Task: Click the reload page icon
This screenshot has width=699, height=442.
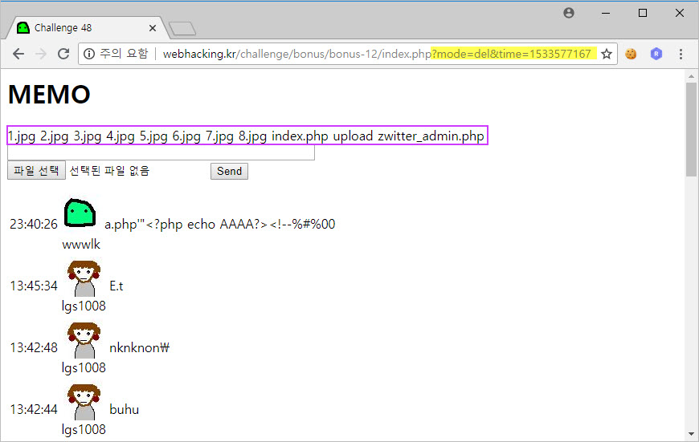Action: click(64, 54)
